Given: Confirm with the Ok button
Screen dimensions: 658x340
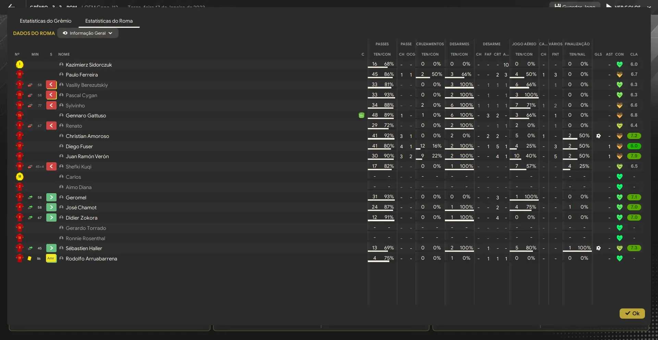Looking at the screenshot, I should click(x=632, y=313).
